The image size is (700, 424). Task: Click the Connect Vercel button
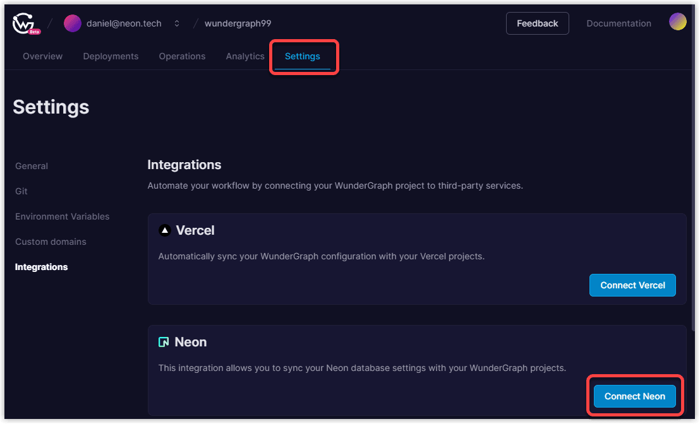pos(632,285)
